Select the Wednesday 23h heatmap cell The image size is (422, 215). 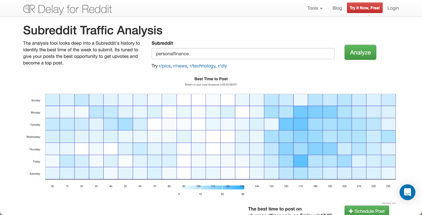pos(388,137)
